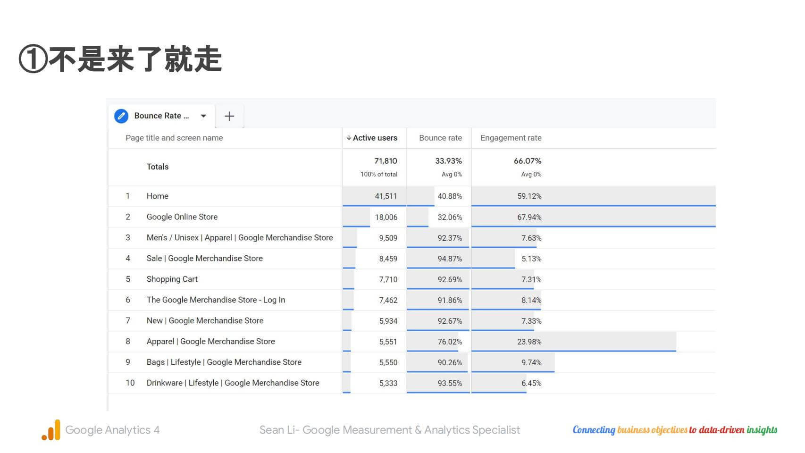Image resolution: width=805 pixels, height=453 pixels.
Task: Select the Bounce Rate tab
Action: tap(161, 116)
